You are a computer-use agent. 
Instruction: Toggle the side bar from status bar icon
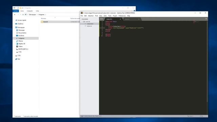(x=82, y=116)
